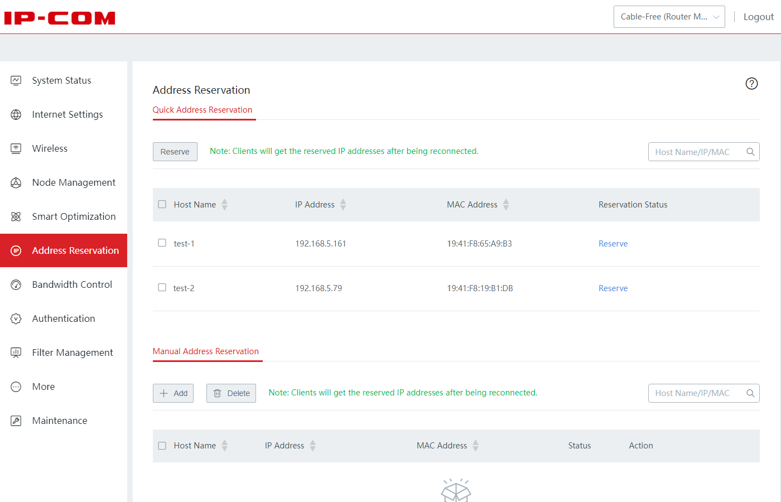Click the Bandwidth Control icon
Viewport: 781px width, 502px height.
click(16, 284)
